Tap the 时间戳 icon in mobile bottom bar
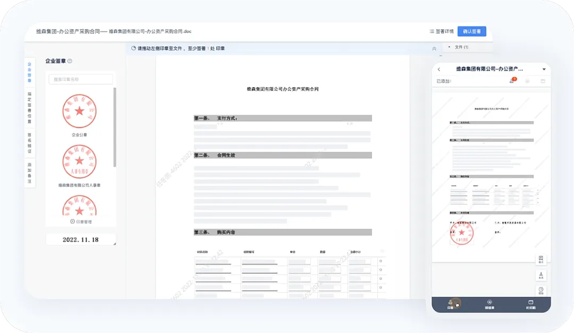Screen dimensions: 574x333 click(x=530, y=304)
